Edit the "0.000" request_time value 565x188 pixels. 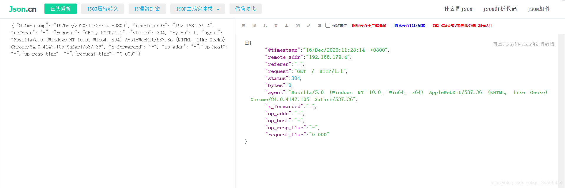pos(319,135)
